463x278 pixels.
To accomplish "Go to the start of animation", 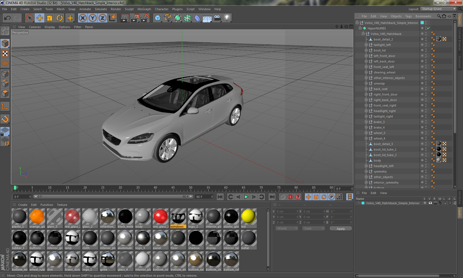I will [220, 197].
